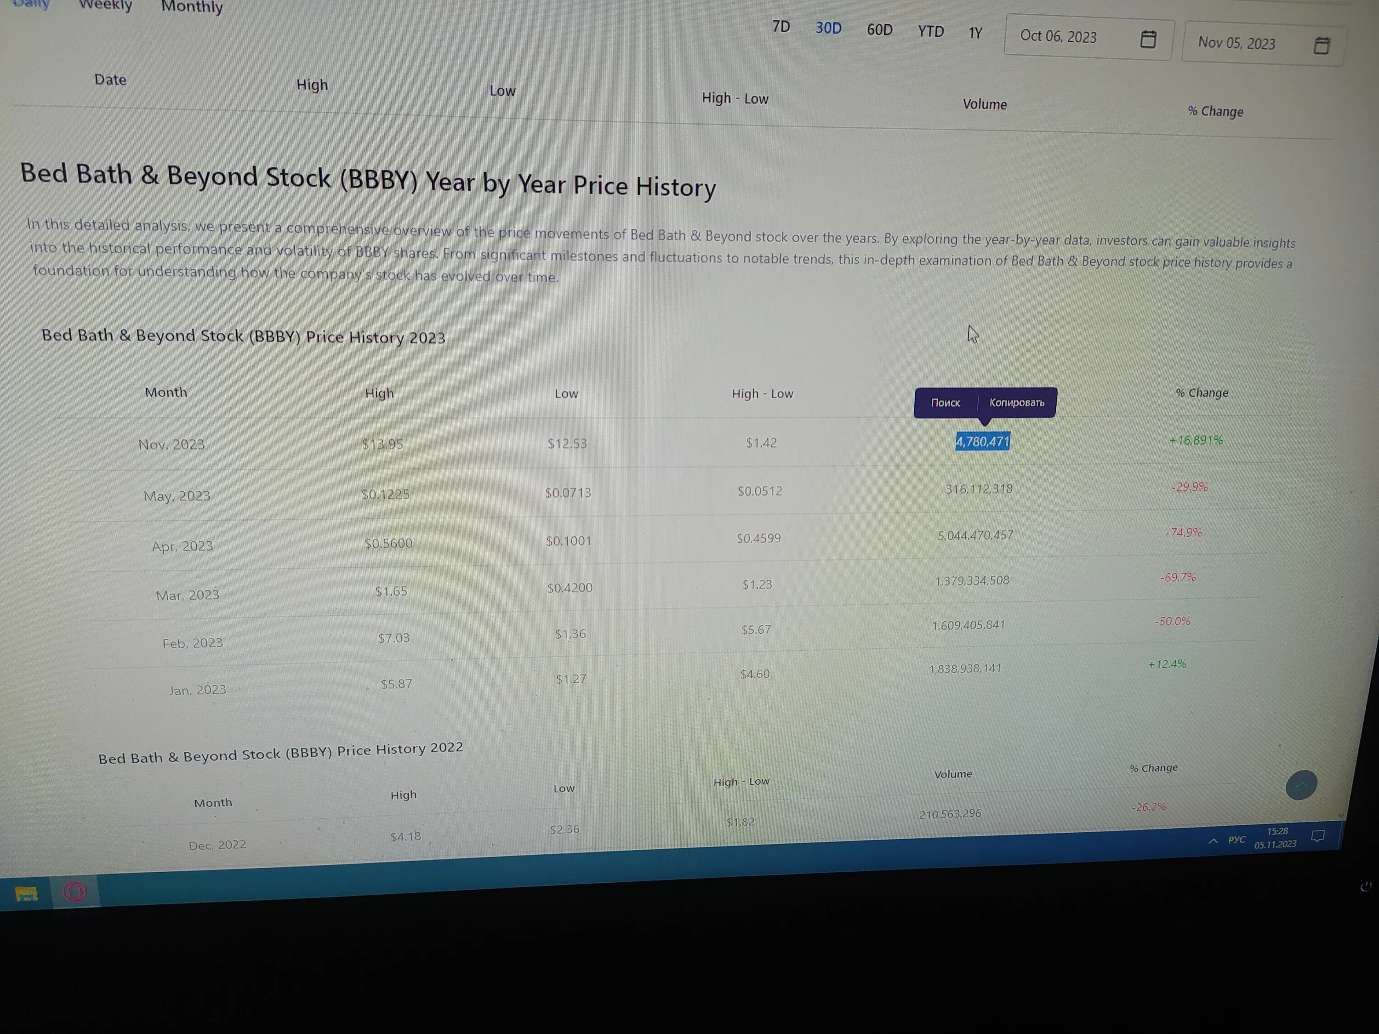Click the -74.9% change value

(x=1183, y=532)
